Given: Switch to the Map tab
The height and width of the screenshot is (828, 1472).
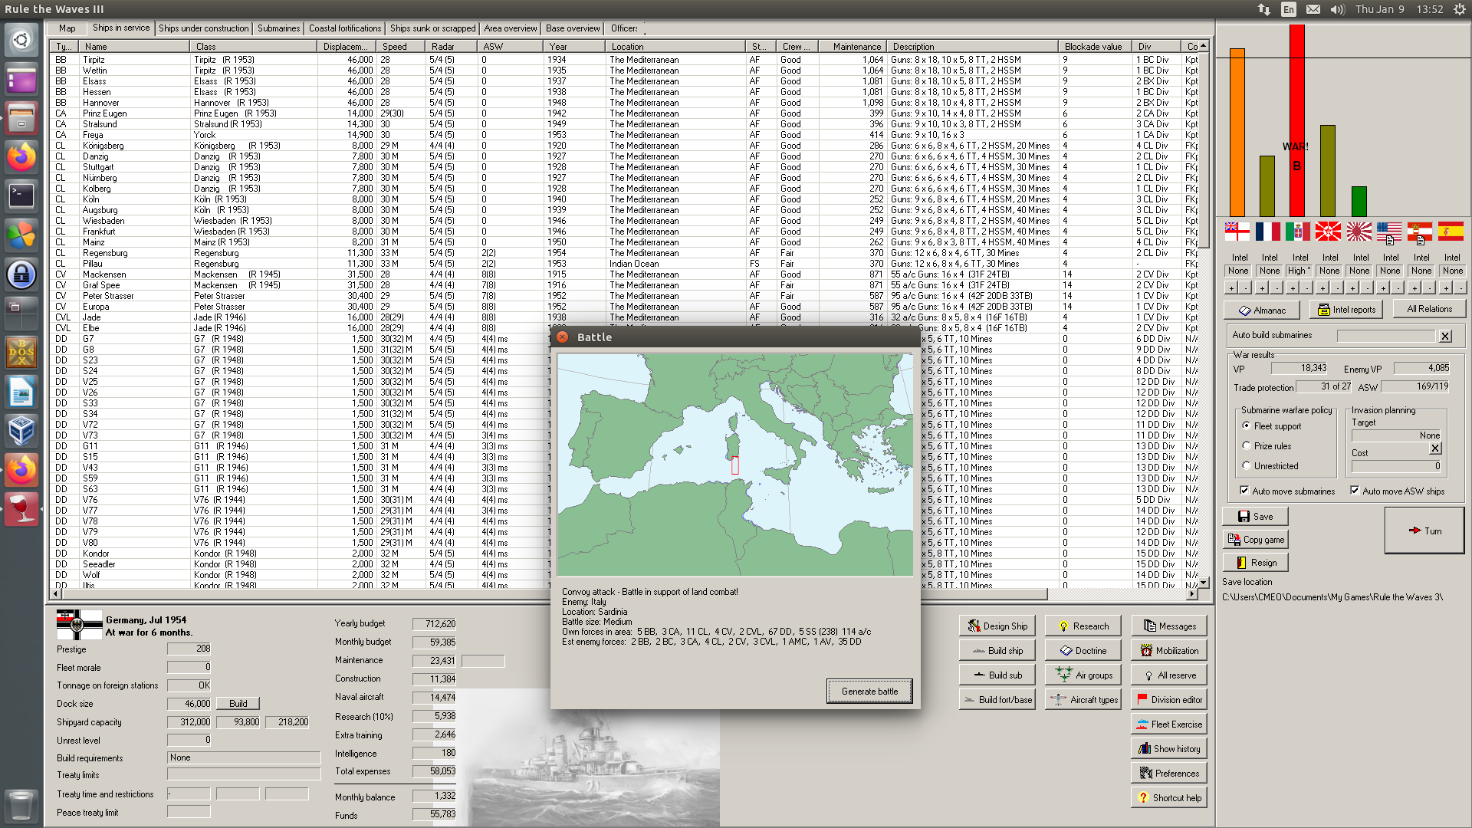Looking at the screenshot, I should click(67, 28).
